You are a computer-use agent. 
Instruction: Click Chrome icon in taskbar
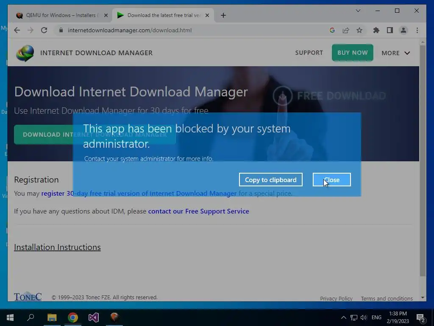[73, 317]
